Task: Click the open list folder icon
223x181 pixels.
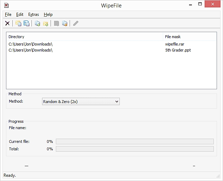Action: click(18, 23)
